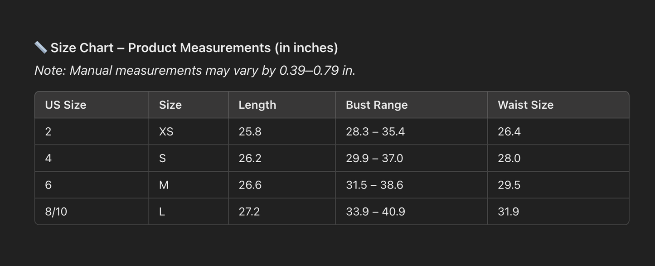
Task: Click the Size column header
Action: pos(170,105)
